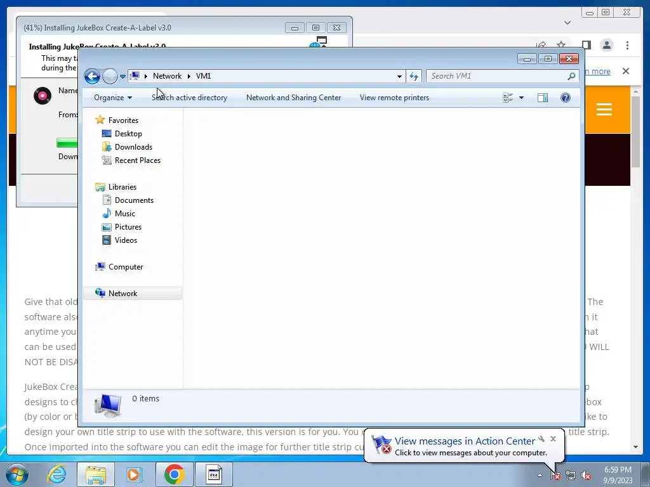The height and width of the screenshot is (487, 650).
Task: Launch Windows Media Player from taskbar
Action: tap(135, 474)
